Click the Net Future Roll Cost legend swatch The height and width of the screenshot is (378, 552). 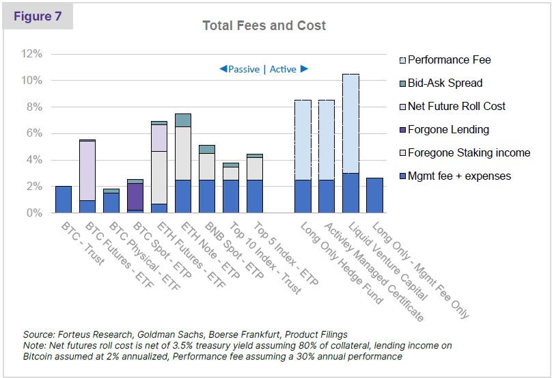(x=403, y=107)
